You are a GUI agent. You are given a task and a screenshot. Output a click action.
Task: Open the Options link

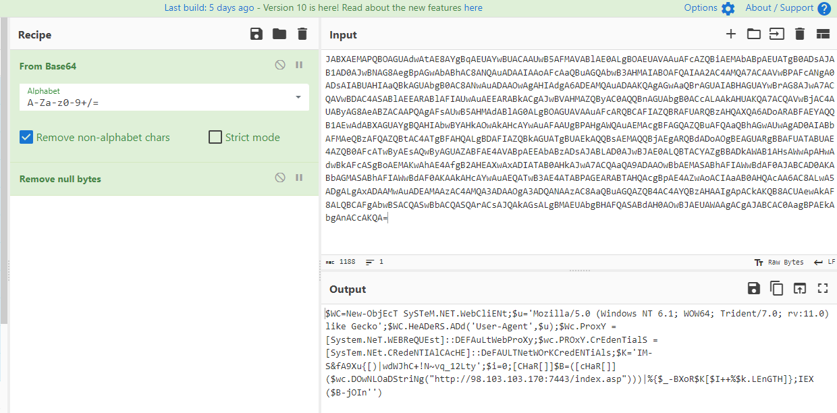pyautogui.click(x=701, y=8)
